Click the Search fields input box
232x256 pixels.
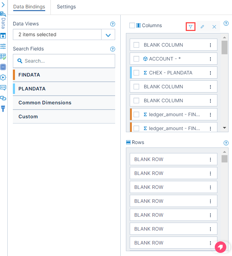pos(64,61)
